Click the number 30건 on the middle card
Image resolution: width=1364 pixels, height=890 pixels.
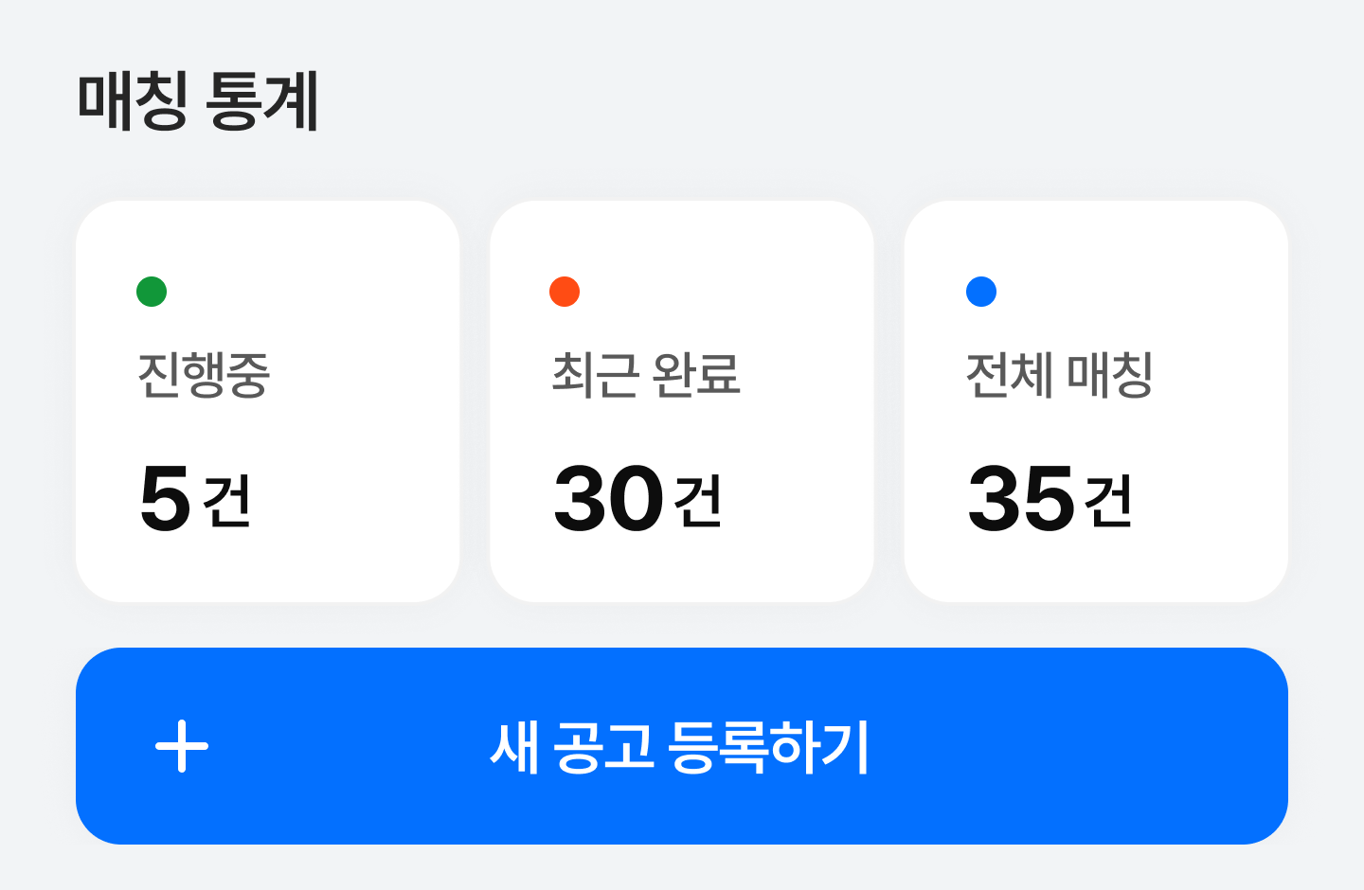pos(638,499)
